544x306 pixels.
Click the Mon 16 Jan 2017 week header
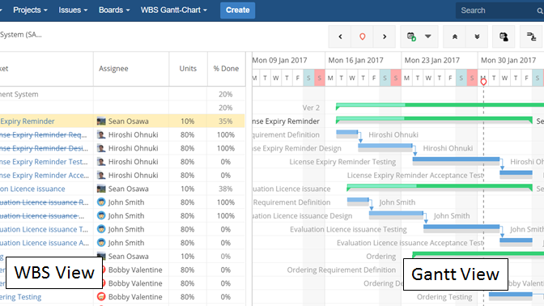click(356, 61)
